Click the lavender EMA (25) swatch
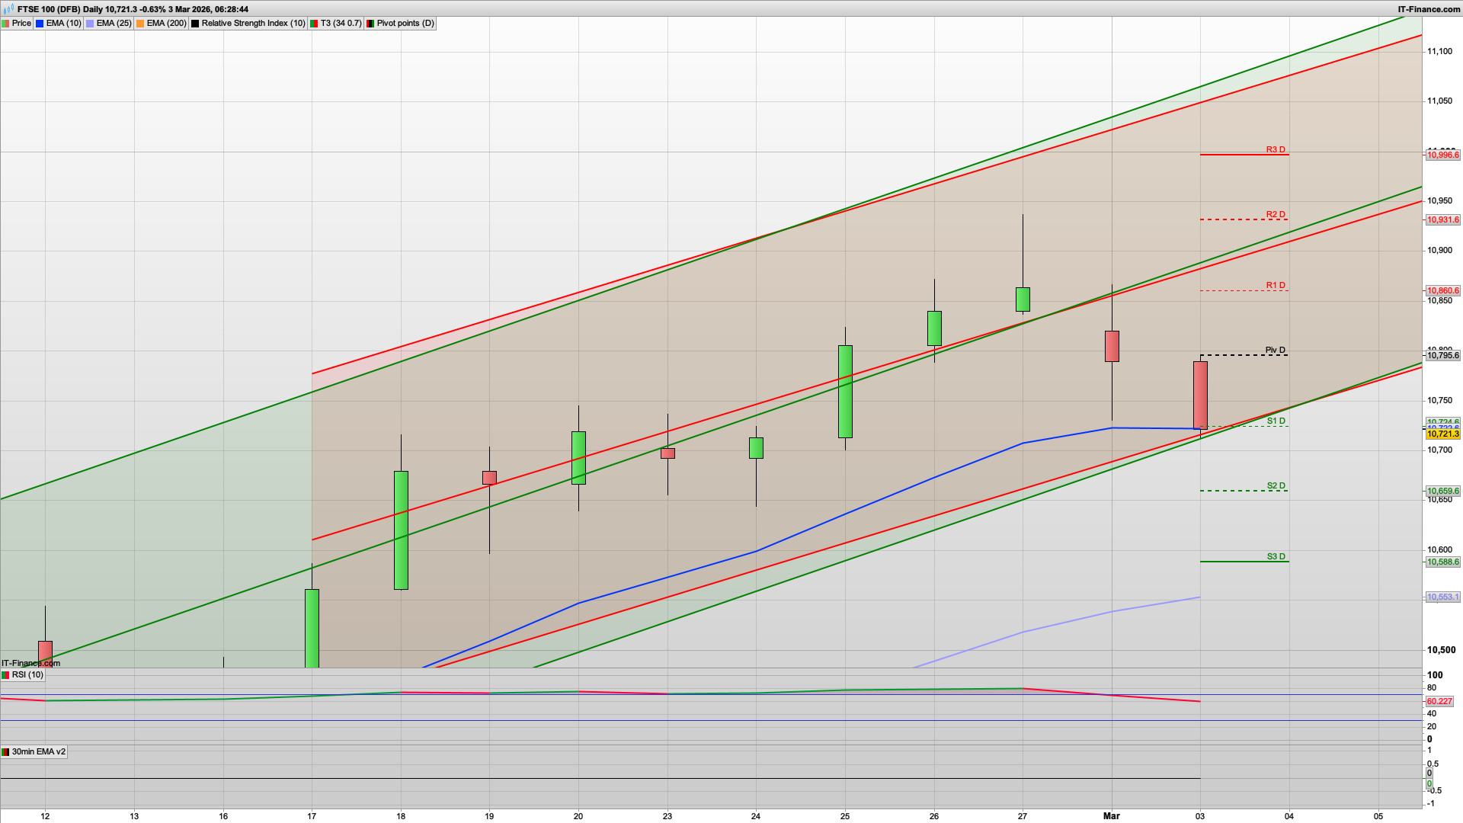The image size is (1463, 823). point(91,24)
